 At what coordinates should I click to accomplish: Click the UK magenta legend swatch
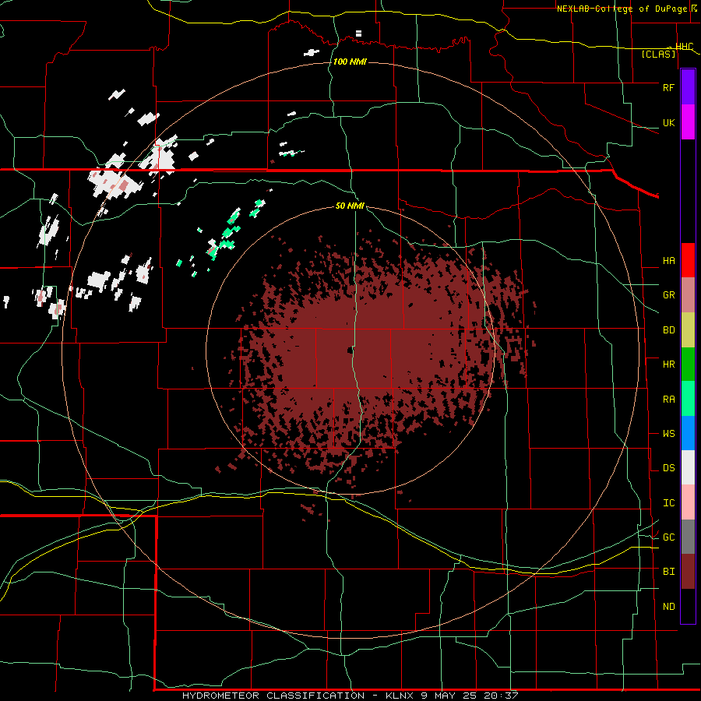688,122
